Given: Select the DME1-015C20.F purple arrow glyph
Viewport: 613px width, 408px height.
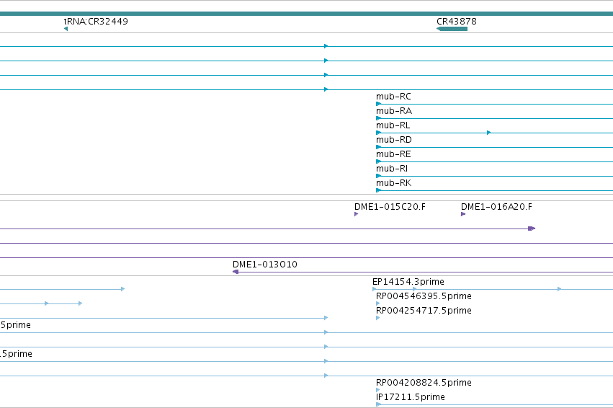Looking at the screenshot, I should (356, 214).
